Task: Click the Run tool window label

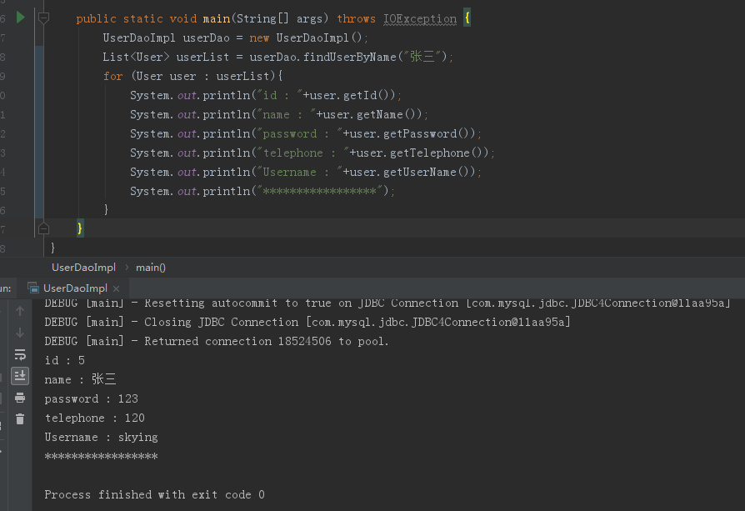Action: point(5,288)
